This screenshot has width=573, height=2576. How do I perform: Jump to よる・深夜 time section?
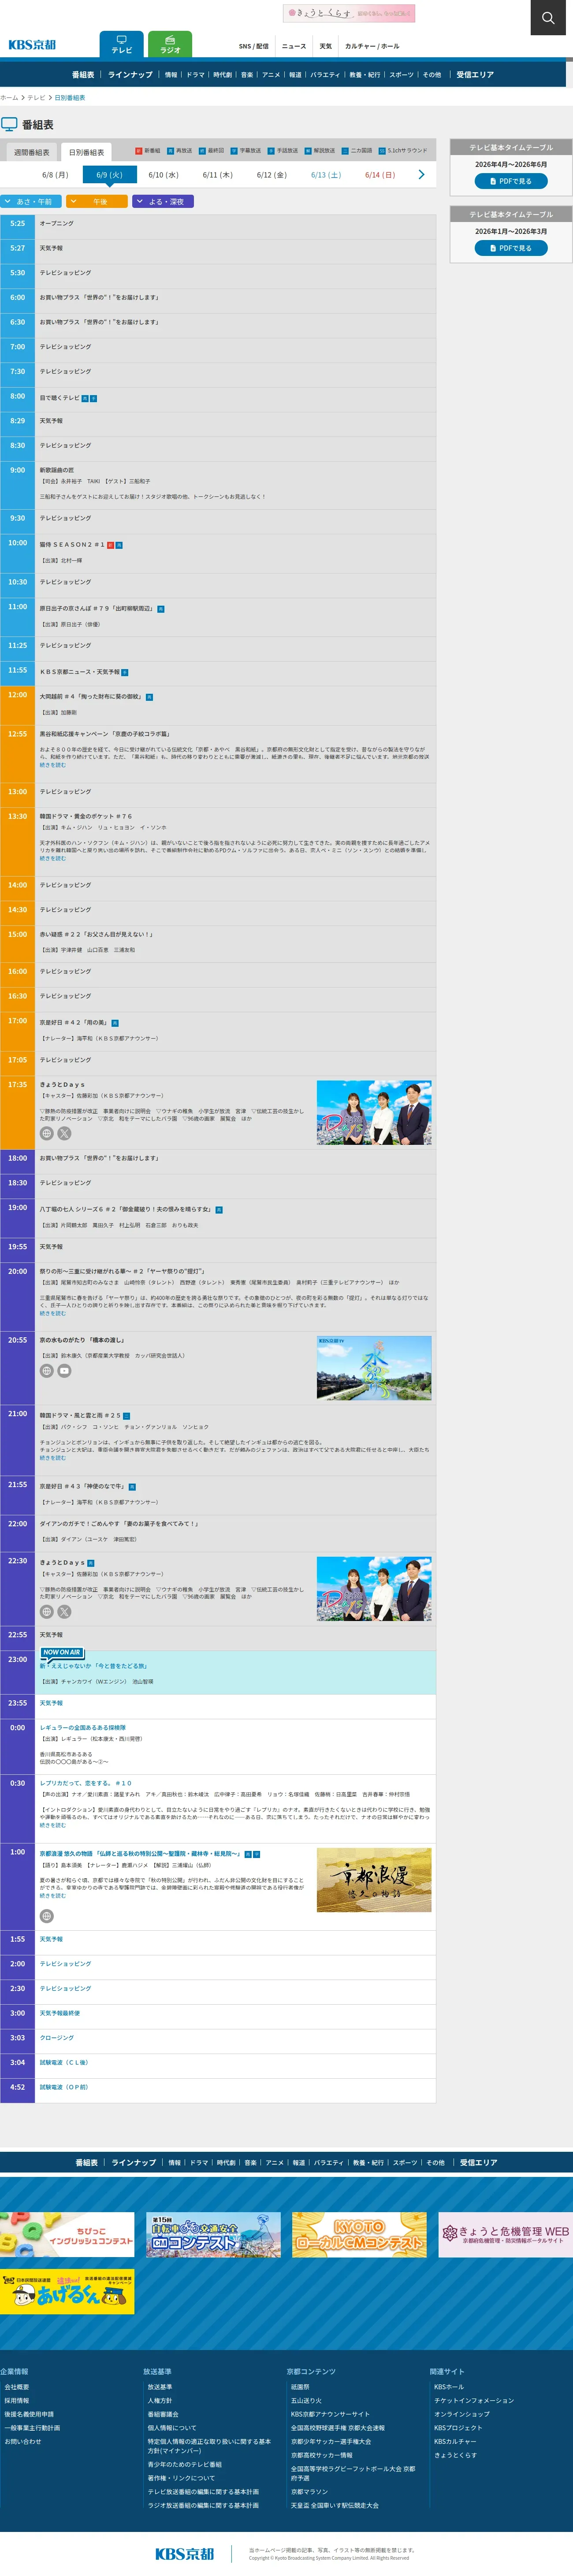(163, 201)
